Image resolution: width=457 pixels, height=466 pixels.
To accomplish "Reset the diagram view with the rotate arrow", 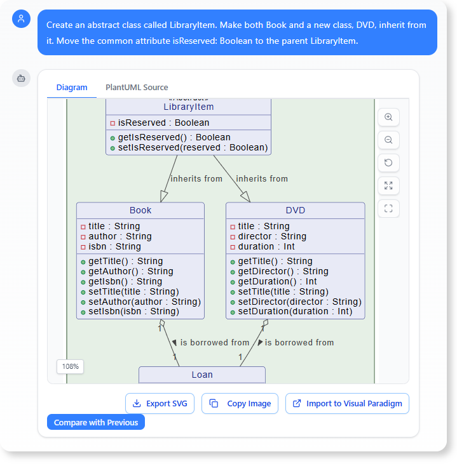I will (x=388, y=163).
